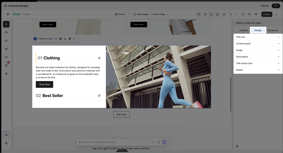Click the Save button

point(276,6)
